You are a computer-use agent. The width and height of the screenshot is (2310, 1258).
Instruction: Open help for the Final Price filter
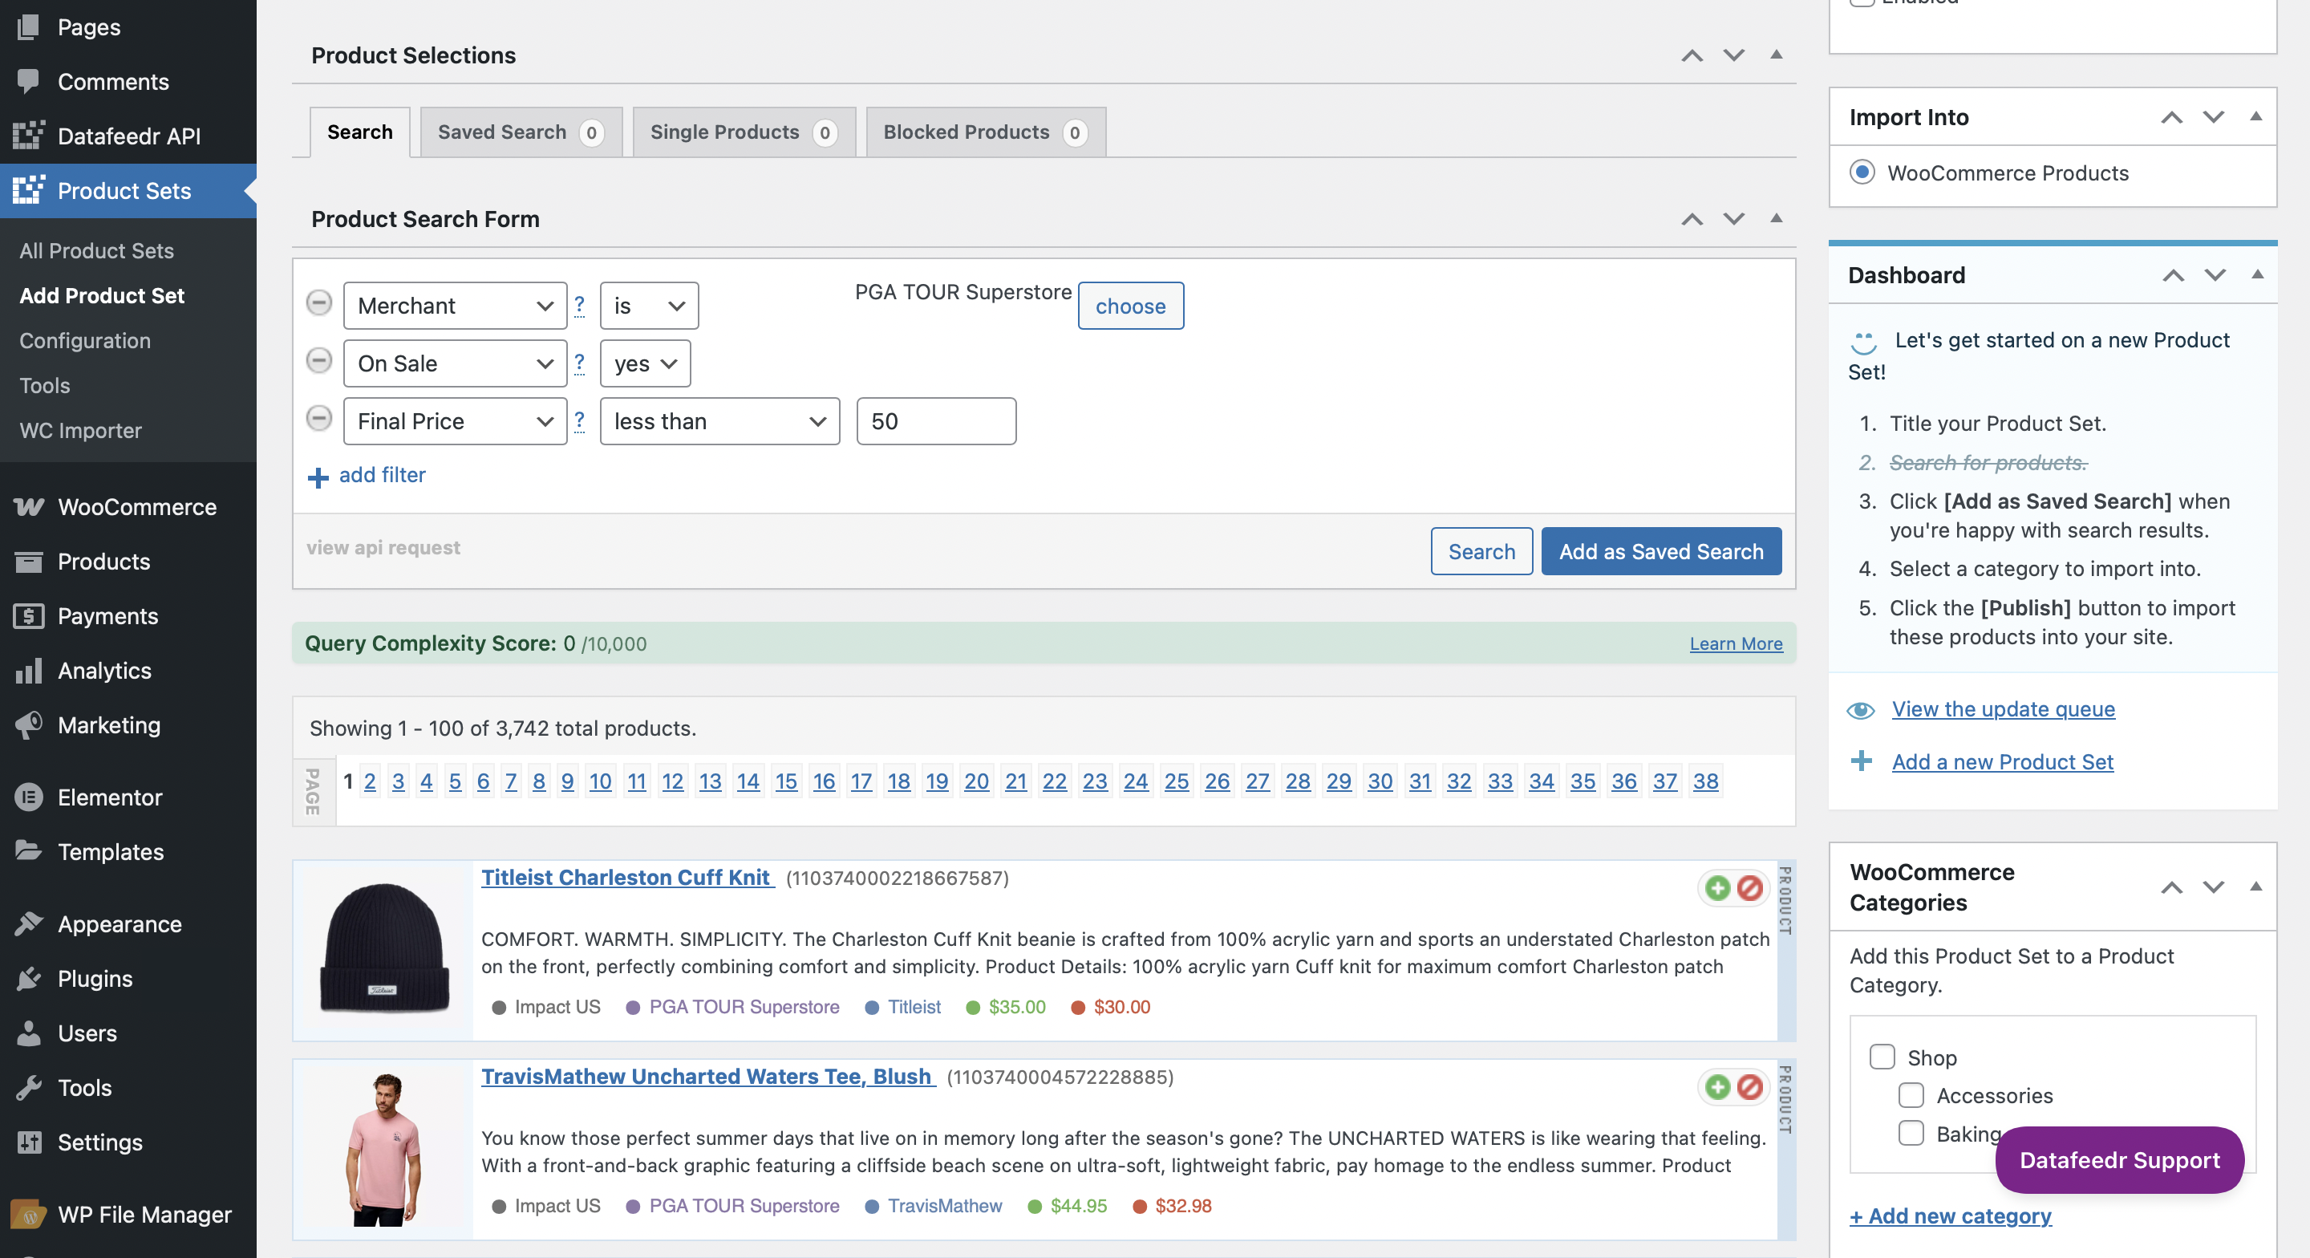(x=579, y=420)
